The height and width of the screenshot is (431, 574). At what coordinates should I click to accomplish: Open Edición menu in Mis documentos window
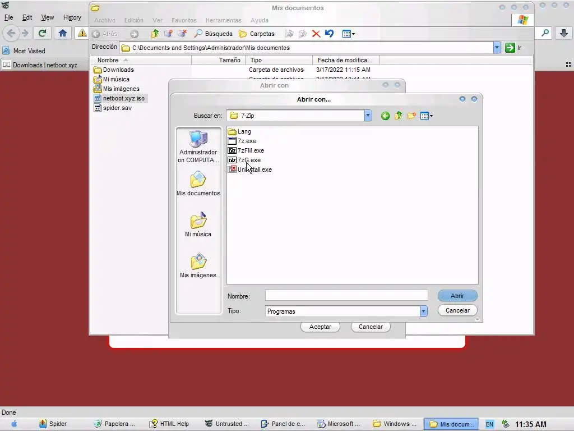pos(133,20)
